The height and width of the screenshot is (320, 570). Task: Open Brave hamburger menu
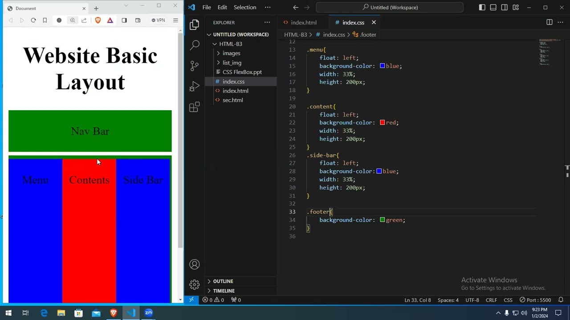(175, 20)
